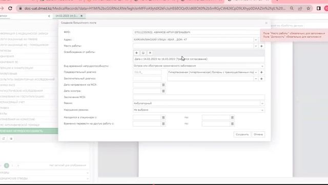Open the regime dropdown showing Амбулаторный

coord(262,103)
